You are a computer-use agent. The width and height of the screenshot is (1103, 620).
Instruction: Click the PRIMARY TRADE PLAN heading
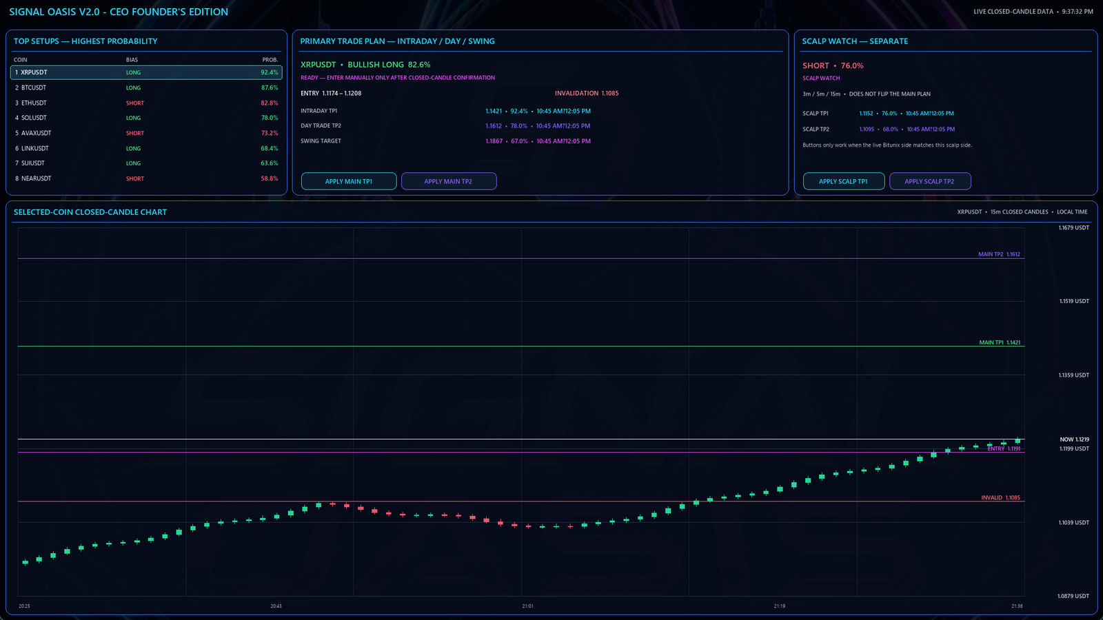click(x=397, y=41)
